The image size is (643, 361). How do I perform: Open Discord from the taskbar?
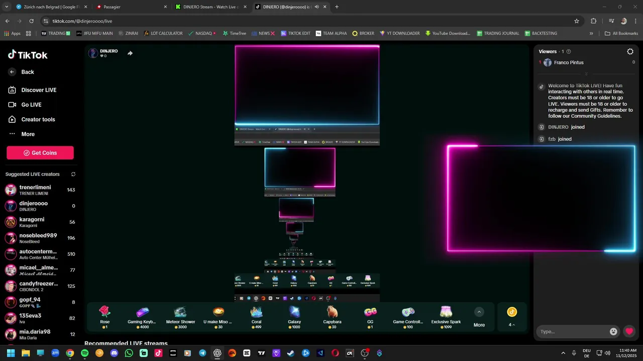(114, 353)
